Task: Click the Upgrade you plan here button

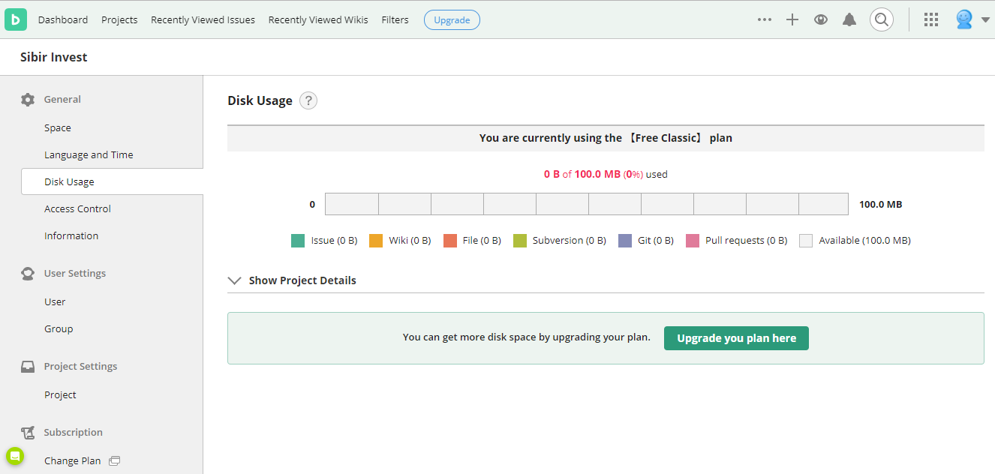Action: (x=736, y=338)
